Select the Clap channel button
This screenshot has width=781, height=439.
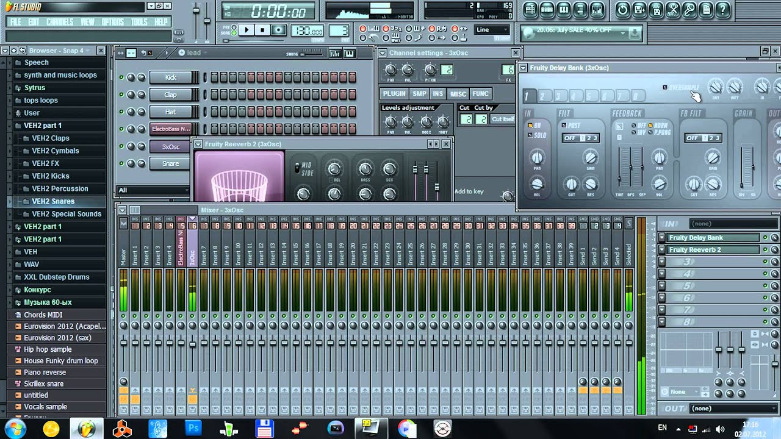(171, 95)
